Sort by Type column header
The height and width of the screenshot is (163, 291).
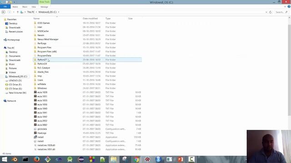tap(108, 19)
